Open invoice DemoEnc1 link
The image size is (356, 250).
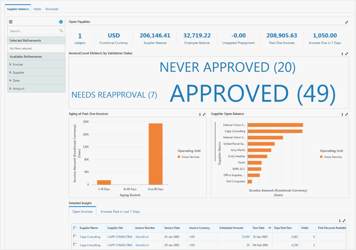pyautogui.click(x=142, y=237)
